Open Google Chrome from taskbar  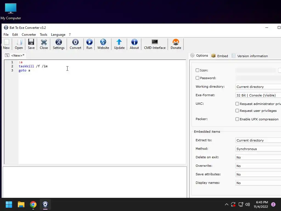(x=33, y=204)
